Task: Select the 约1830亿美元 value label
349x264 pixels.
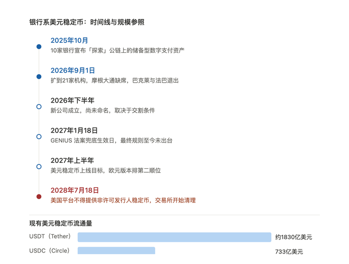Action: point(293,237)
